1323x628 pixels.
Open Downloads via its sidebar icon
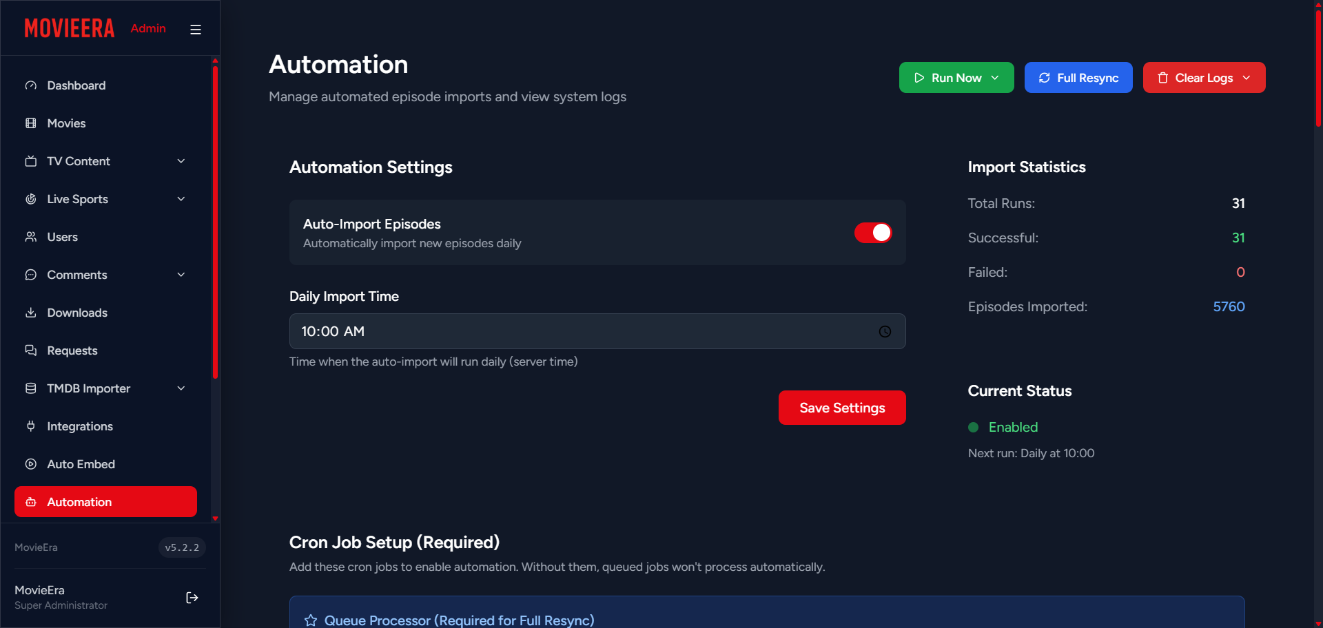click(x=31, y=313)
